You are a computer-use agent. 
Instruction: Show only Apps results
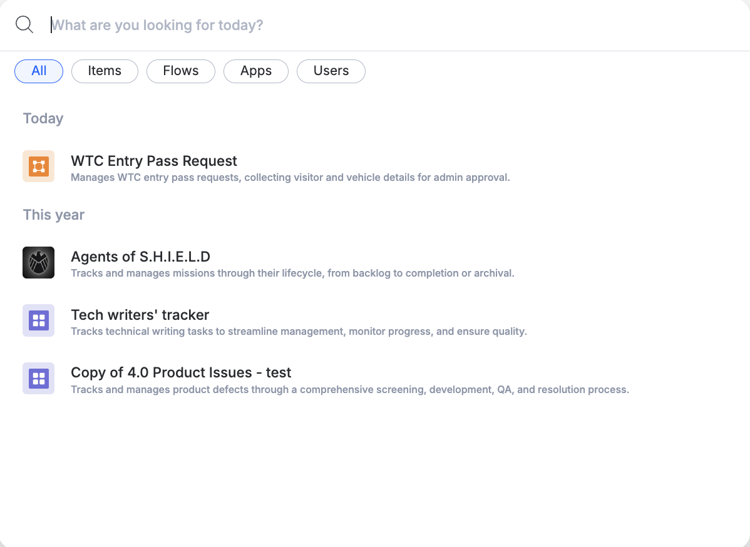point(255,71)
